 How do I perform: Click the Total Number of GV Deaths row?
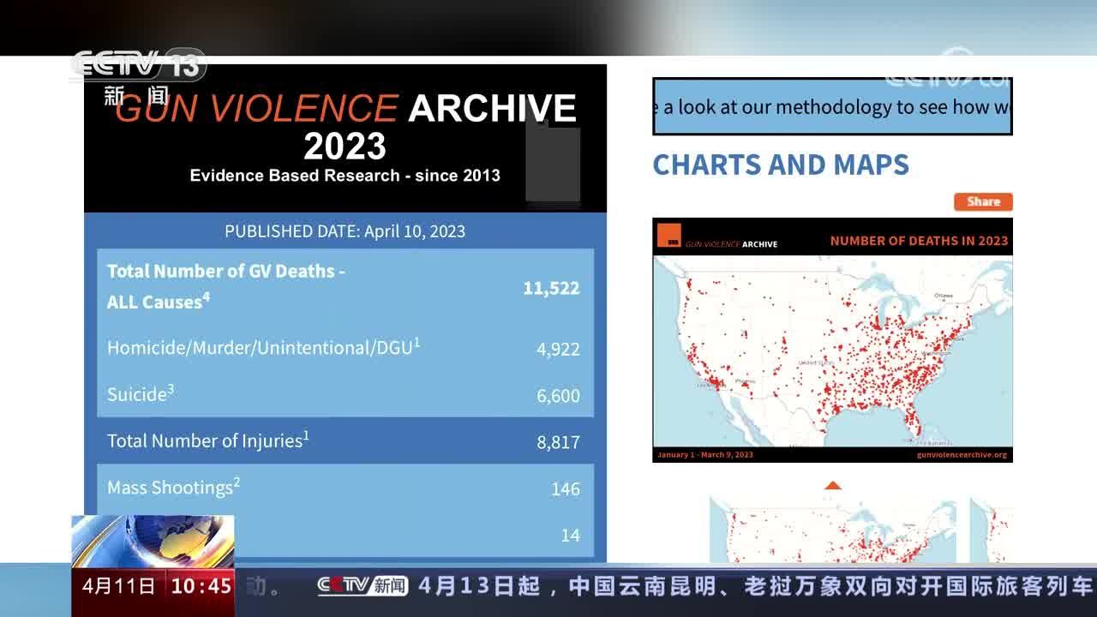(x=345, y=287)
